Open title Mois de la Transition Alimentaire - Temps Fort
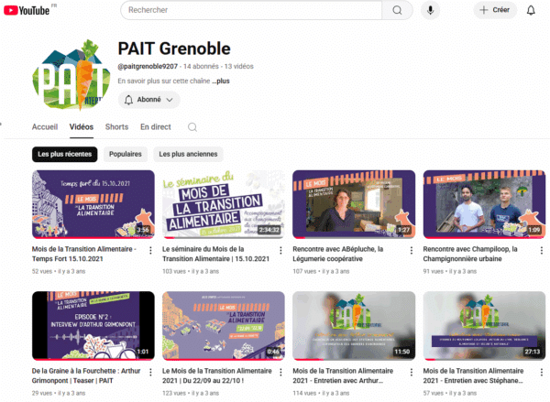The width and height of the screenshot is (550, 402). (84, 254)
